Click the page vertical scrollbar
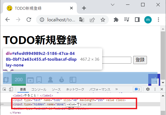Viewport: 166px width, 115px height. (163, 53)
